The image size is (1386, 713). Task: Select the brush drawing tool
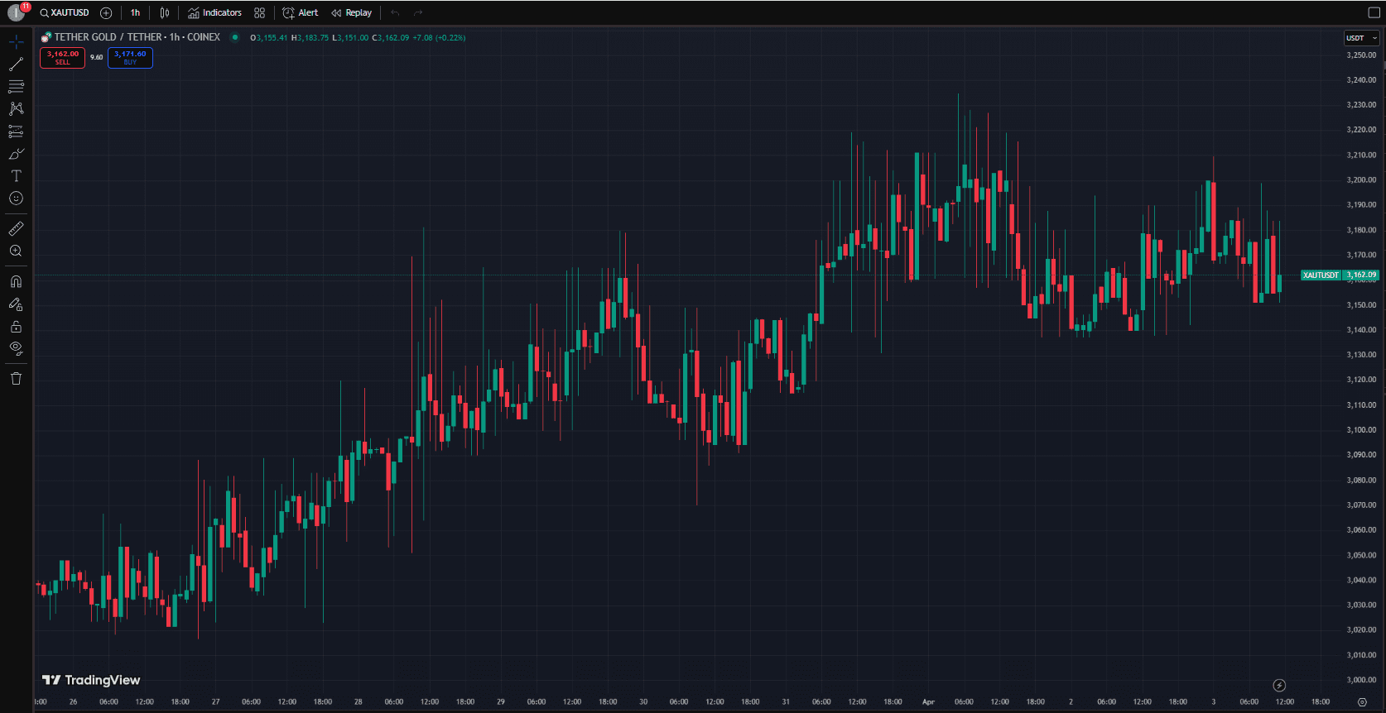pyautogui.click(x=16, y=154)
